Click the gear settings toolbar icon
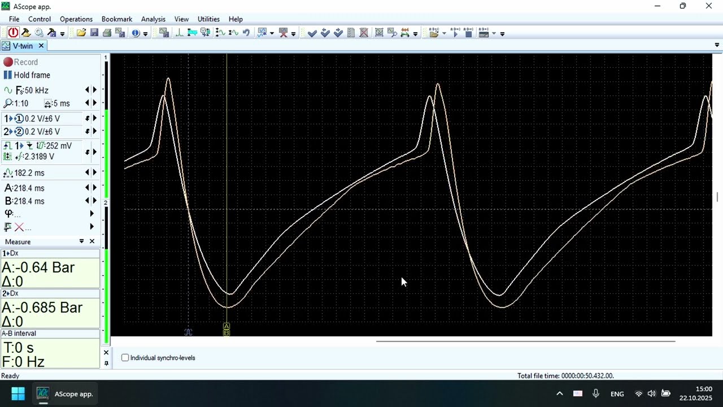This screenshot has height=407, width=723. coord(39,33)
